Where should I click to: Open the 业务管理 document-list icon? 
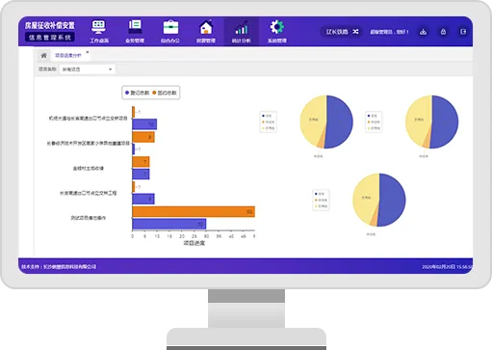click(x=135, y=27)
